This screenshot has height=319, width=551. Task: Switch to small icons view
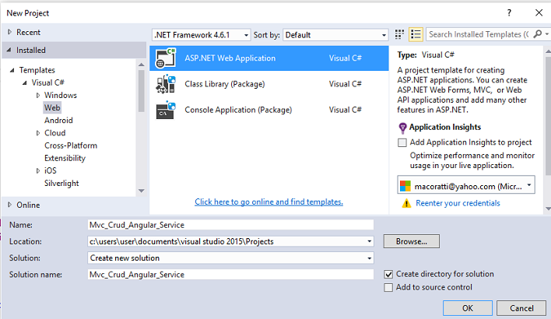(399, 34)
